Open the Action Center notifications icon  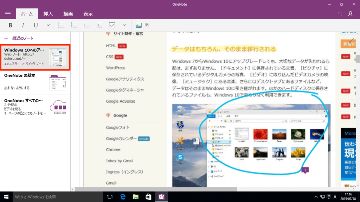coord(329,197)
